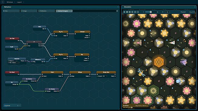This screenshot has width=198, height=111.
Task: Click the purple bee in simulation
Action: point(184,62)
